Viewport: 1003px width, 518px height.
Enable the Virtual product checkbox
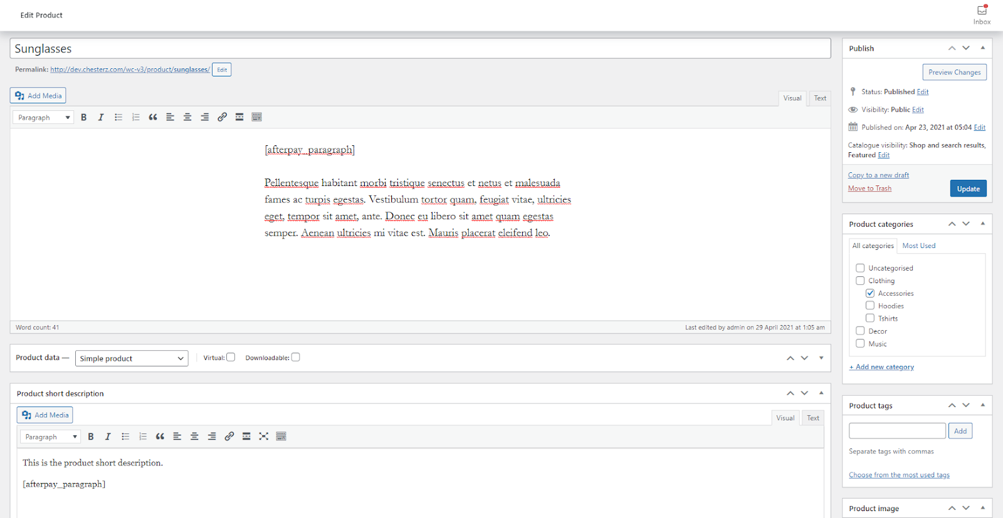231,357
